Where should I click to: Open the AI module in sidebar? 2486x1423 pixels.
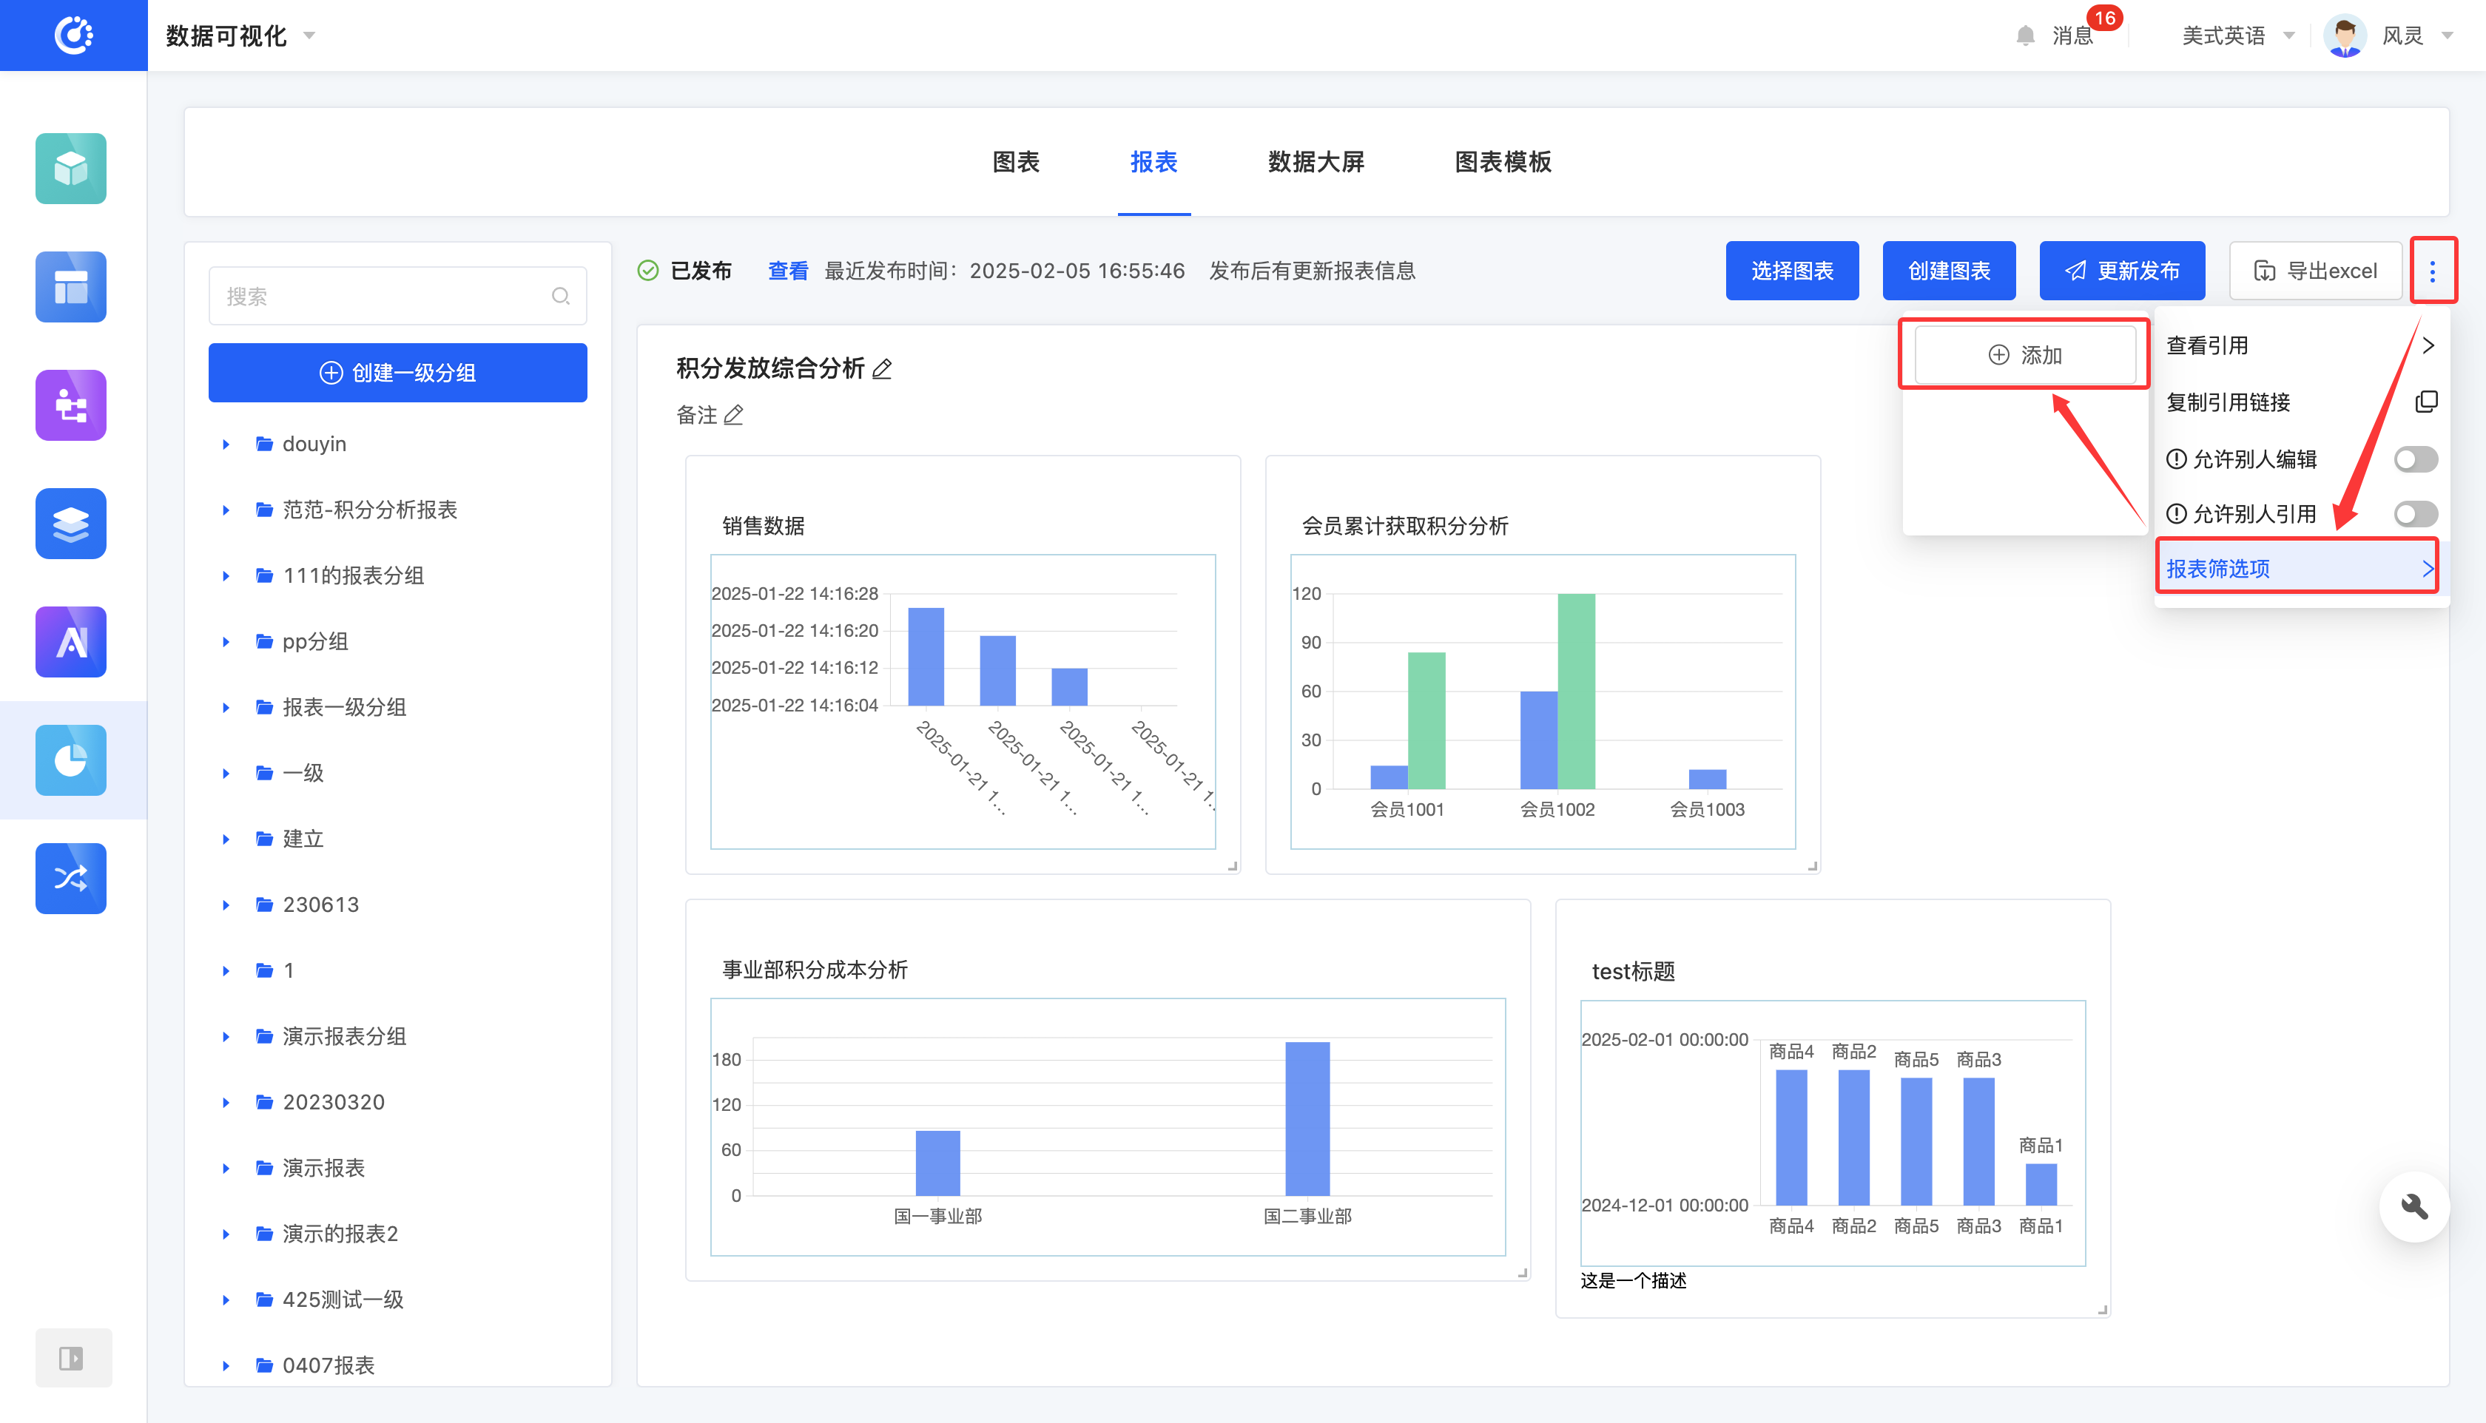(71, 642)
